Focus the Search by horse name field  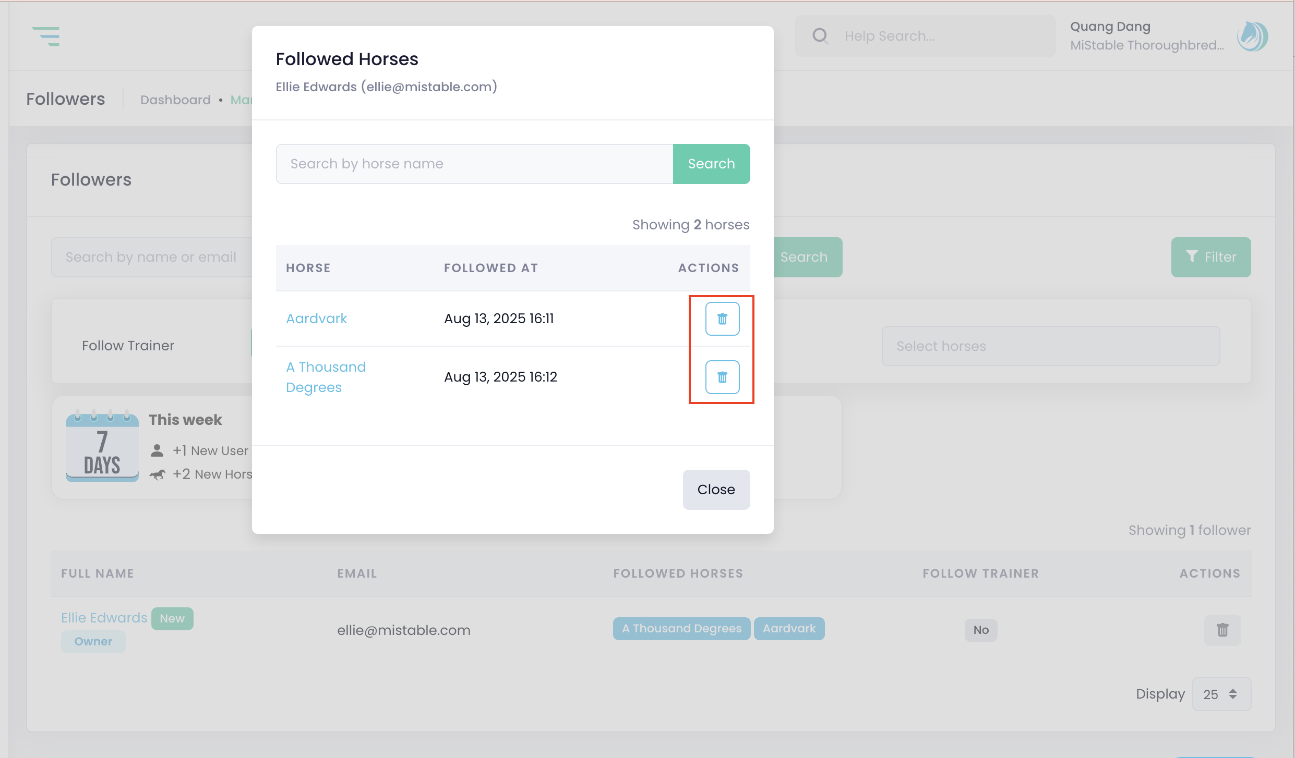pyautogui.click(x=474, y=164)
